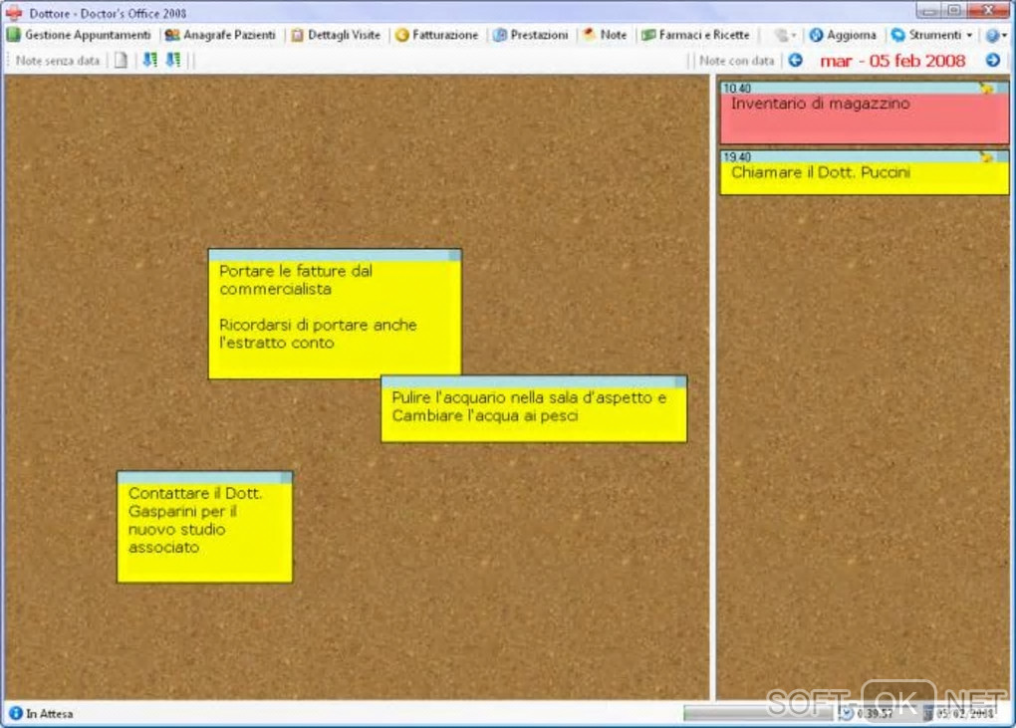Click corner square of the 10.40 note

1002,88
